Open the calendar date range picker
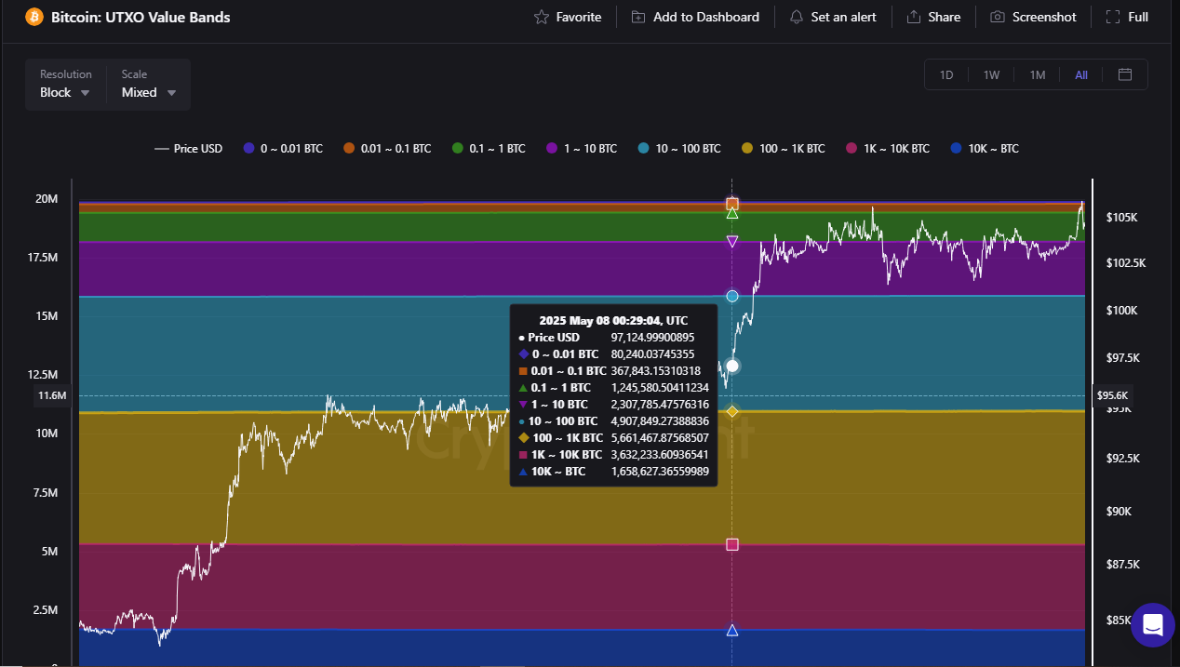 [1124, 74]
